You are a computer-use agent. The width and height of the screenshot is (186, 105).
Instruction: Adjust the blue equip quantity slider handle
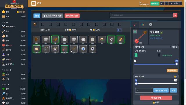point(176,64)
